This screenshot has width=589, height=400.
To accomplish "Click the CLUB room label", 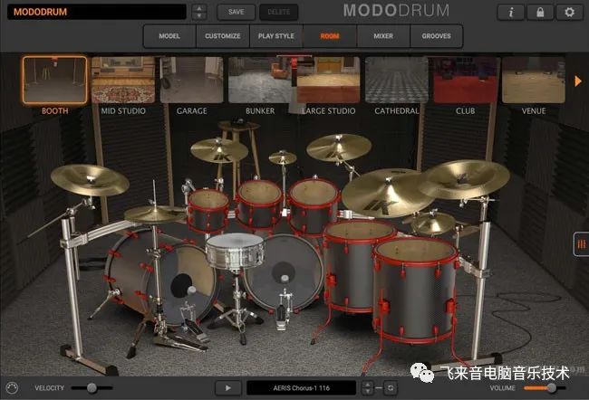I will tap(465, 111).
